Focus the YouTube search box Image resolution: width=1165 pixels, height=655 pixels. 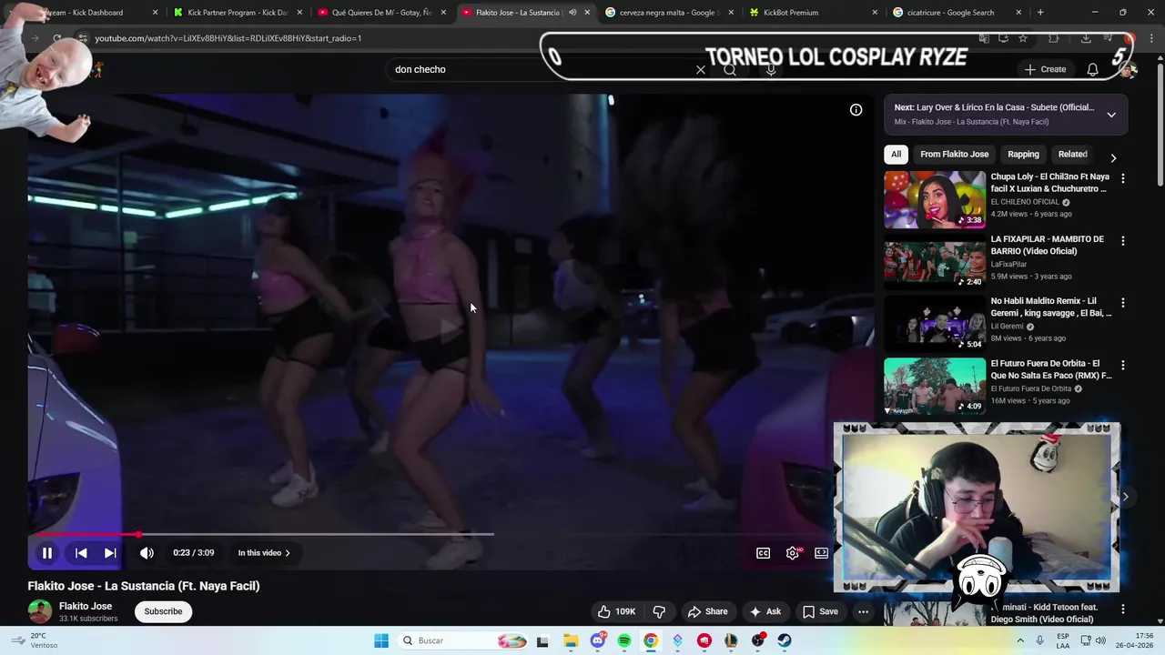coord(542,69)
